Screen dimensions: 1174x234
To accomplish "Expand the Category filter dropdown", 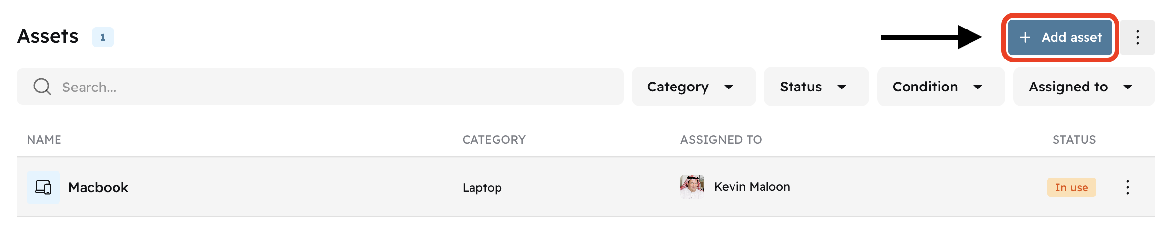I will point(693,87).
